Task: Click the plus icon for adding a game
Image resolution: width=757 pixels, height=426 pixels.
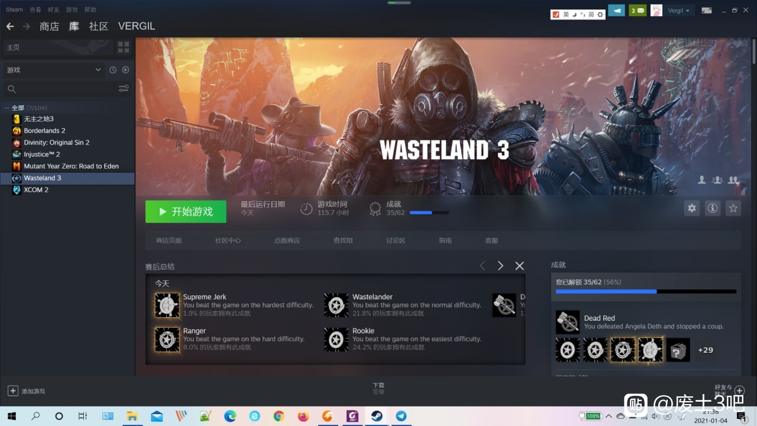Action: click(12, 390)
